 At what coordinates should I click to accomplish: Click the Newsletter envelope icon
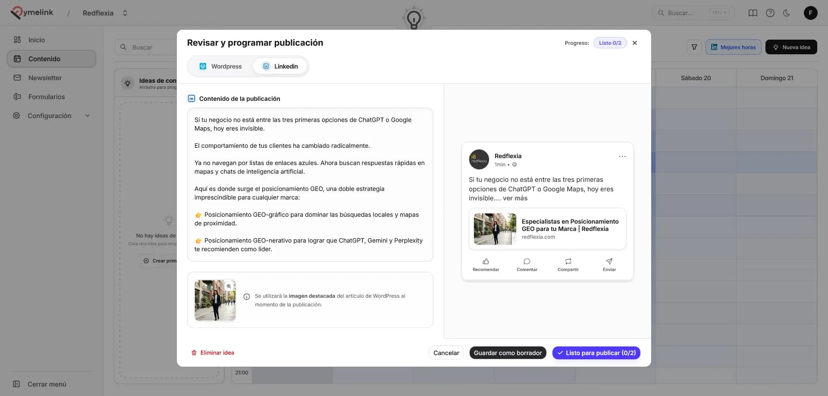pos(17,78)
